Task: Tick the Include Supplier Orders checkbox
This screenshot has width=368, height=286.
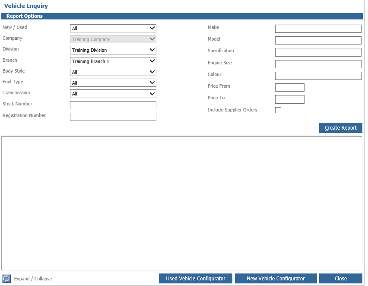Action: pos(278,110)
